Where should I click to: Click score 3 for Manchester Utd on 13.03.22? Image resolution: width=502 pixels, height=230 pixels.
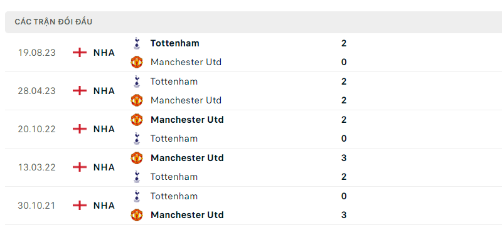(x=344, y=158)
